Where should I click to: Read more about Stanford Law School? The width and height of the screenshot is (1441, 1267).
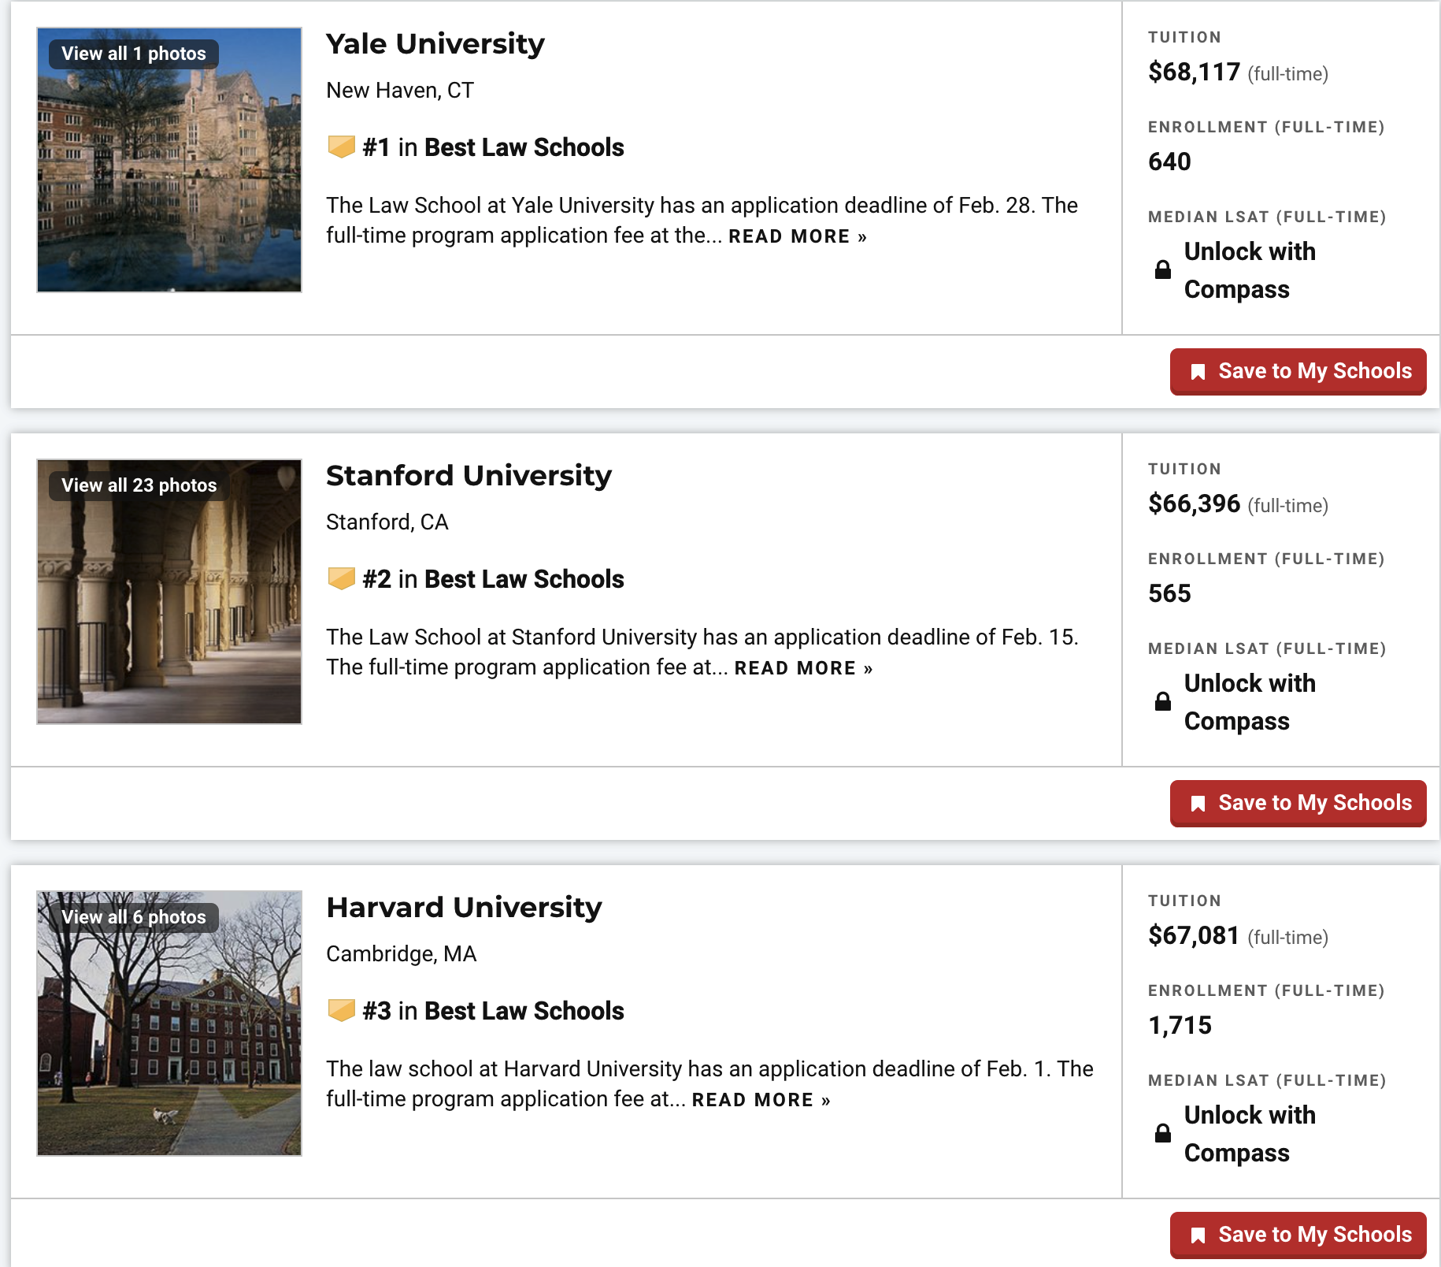click(x=803, y=668)
